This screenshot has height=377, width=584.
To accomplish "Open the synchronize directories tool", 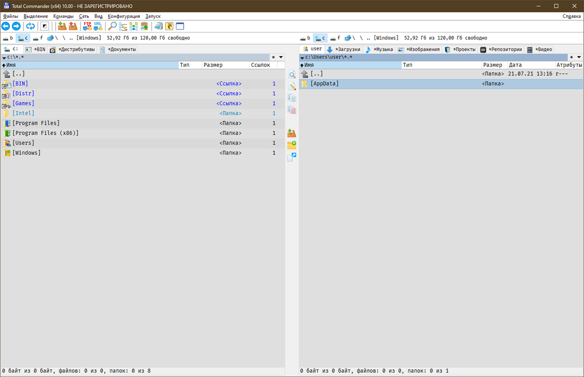I will [x=134, y=26].
